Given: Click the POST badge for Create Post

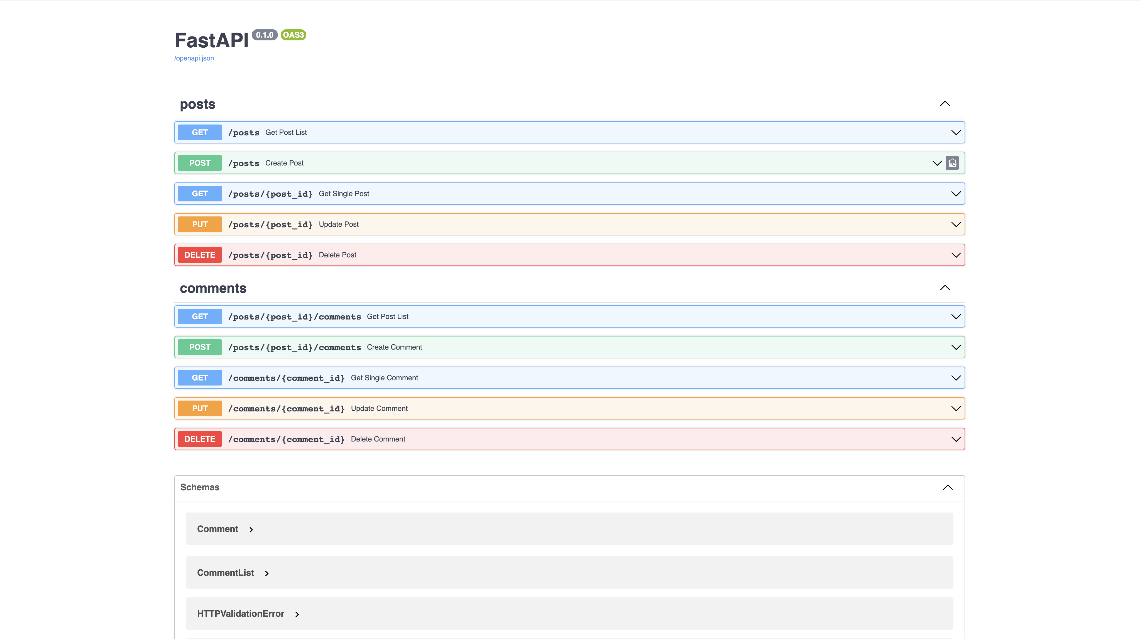Looking at the screenshot, I should tap(200, 163).
